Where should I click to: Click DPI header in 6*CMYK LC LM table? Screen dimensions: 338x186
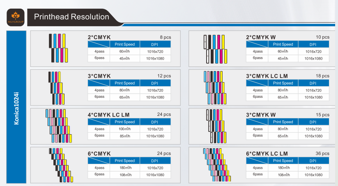(313, 161)
